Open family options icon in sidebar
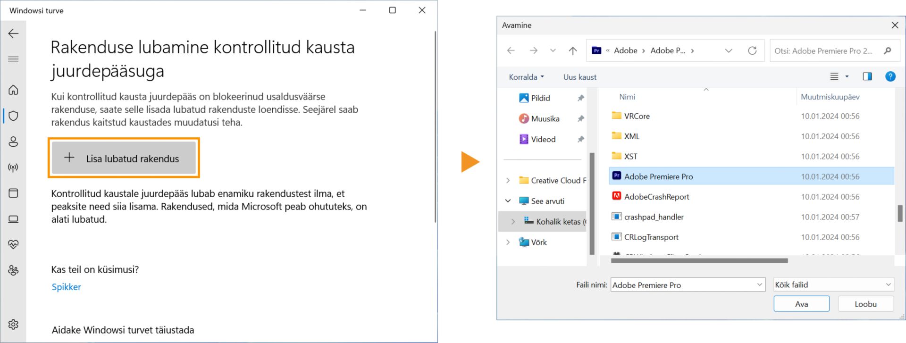Screen dimensions: 906x343 click(13, 270)
